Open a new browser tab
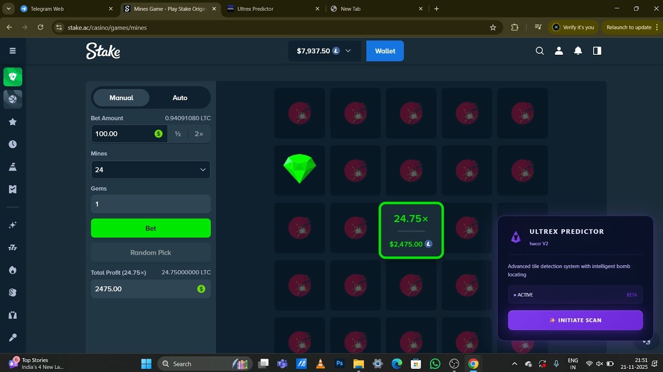 (x=437, y=9)
